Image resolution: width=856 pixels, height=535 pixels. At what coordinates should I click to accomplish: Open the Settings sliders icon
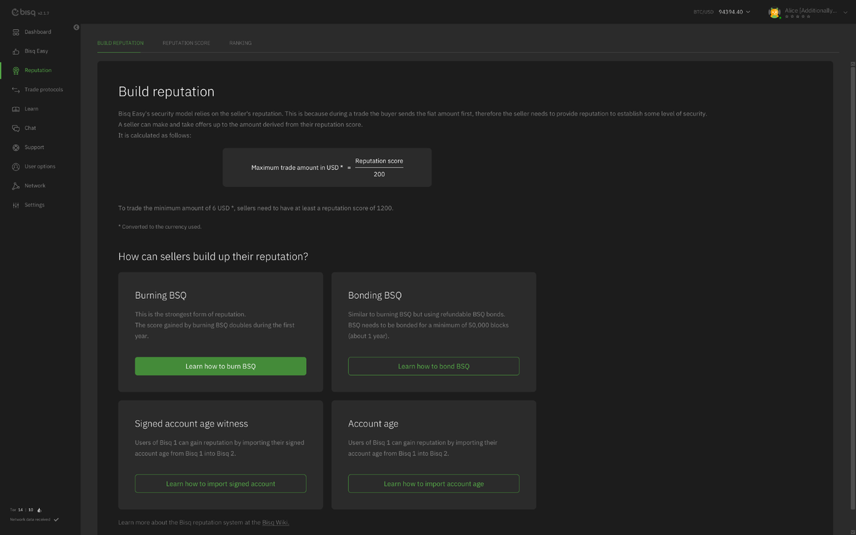click(x=16, y=205)
